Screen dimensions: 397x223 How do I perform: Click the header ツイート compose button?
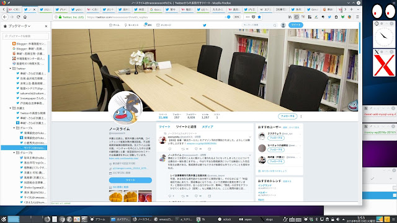295,25
